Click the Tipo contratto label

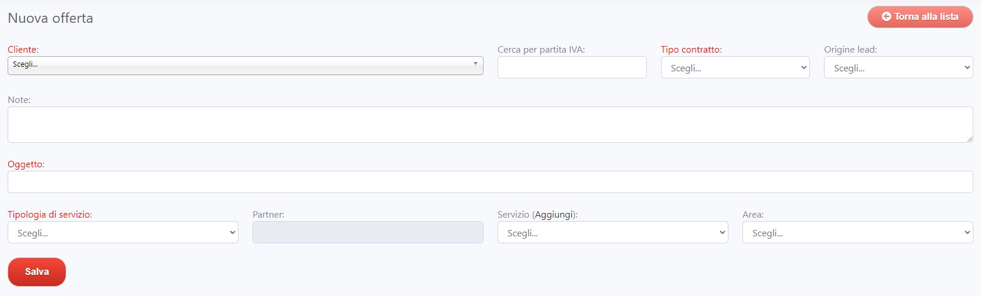pos(691,50)
